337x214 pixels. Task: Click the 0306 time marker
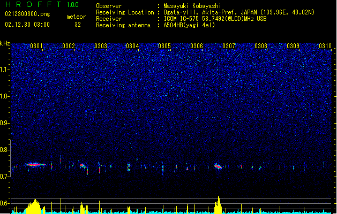click(x=197, y=45)
